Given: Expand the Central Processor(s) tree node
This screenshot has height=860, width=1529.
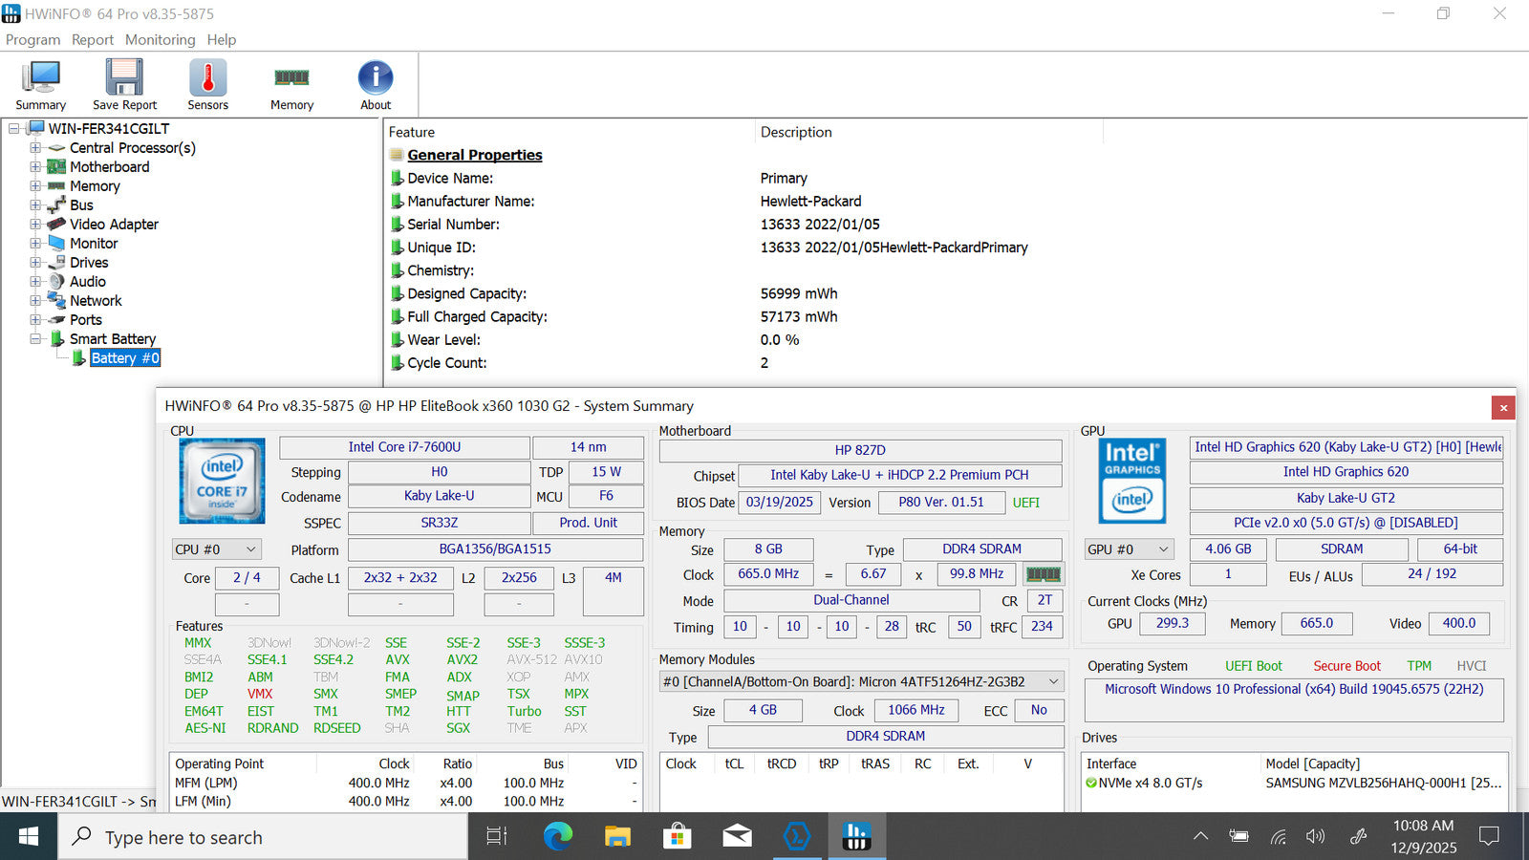Looking at the screenshot, I should click(35, 148).
